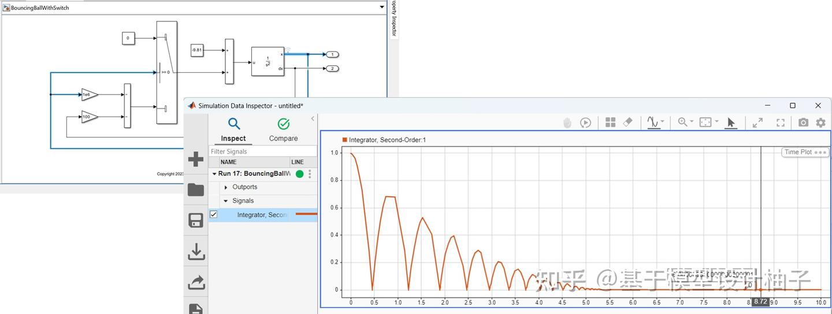This screenshot has width=832, height=314.
Task: Click the plus-sign add icon in the sidebar
Action: coord(196,159)
